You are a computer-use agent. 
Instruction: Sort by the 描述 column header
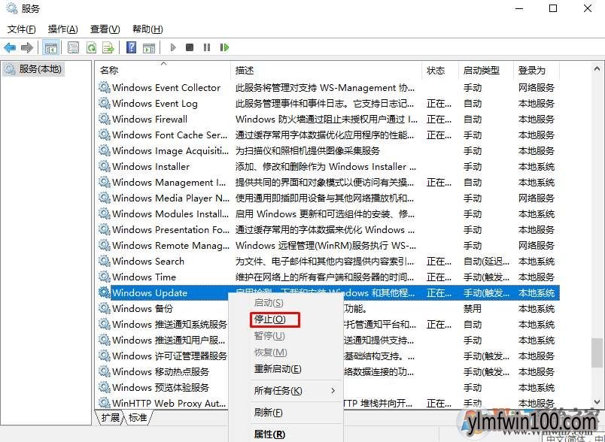pyautogui.click(x=327, y=70)
